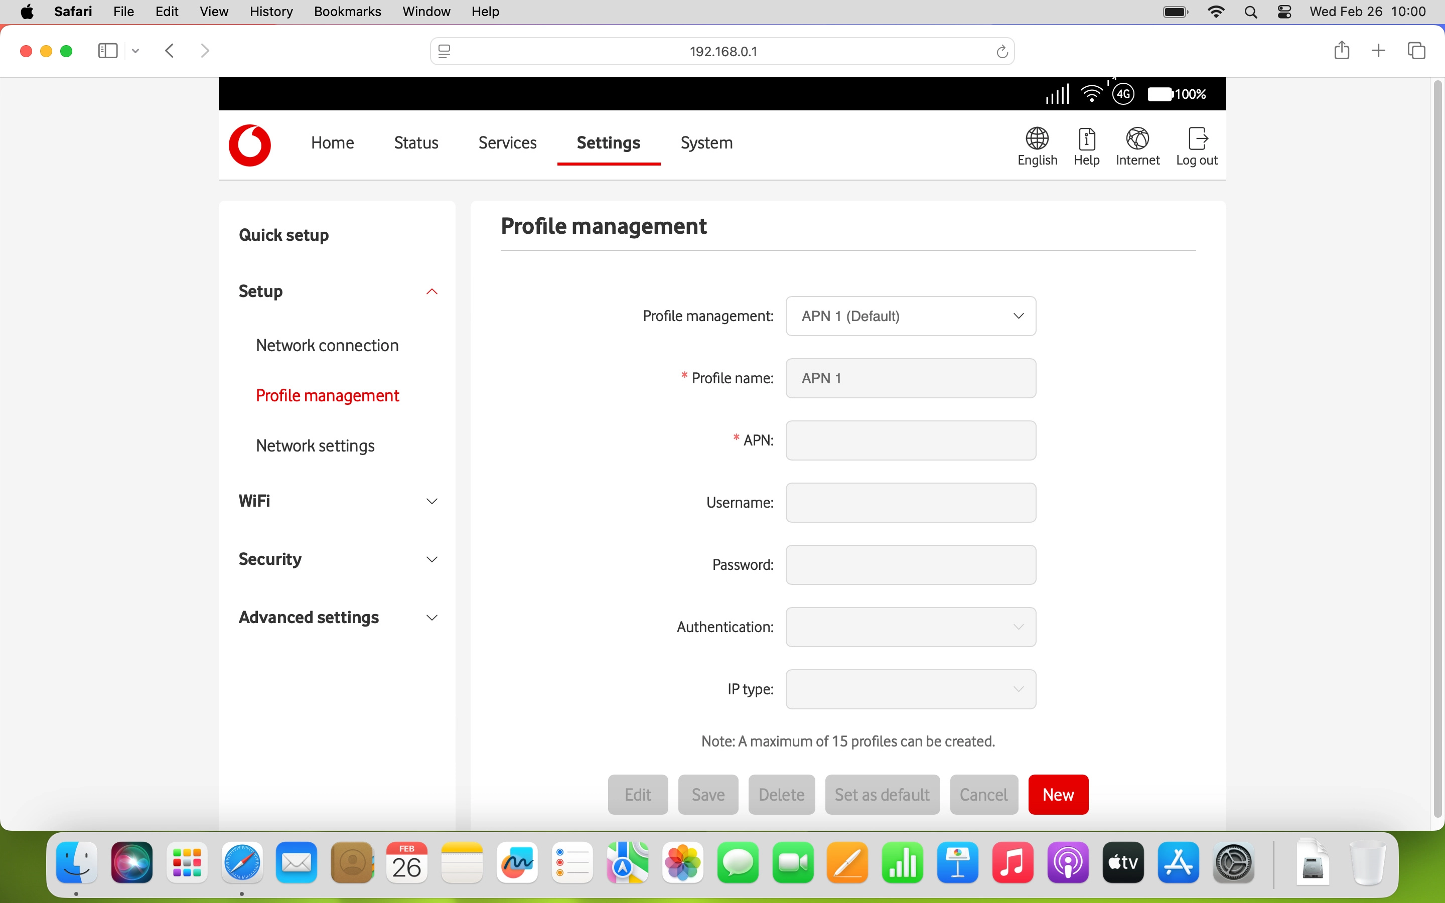Open the History menu

(x=270, y=12)
